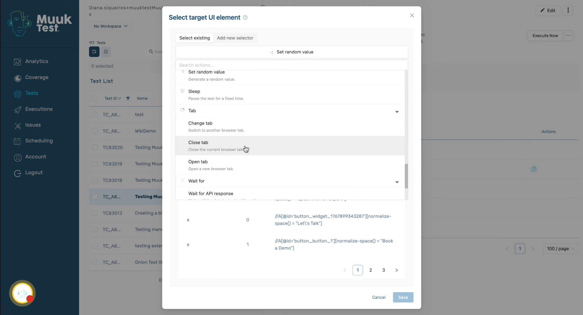The image size is (583, 315).
Task: Switch to the tree view icon
Action: pyautogui.click(x=94, y=52)
